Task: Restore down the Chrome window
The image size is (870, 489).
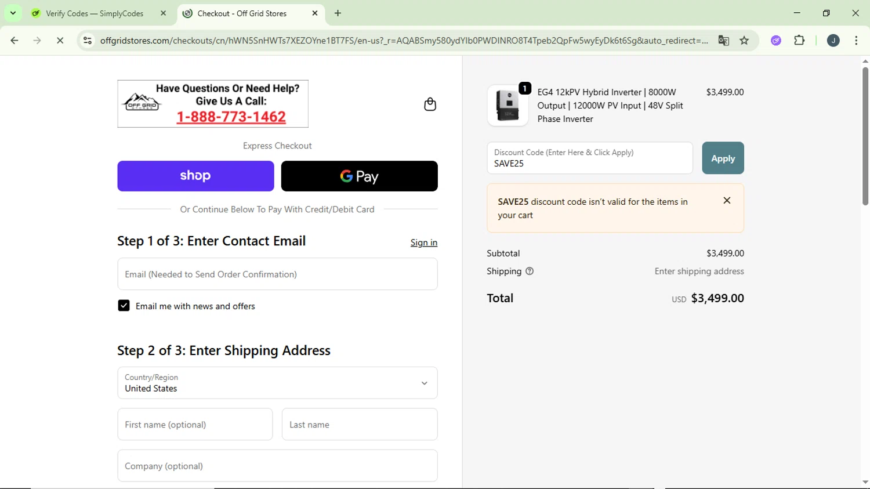Action: click(x=826, y=13)
